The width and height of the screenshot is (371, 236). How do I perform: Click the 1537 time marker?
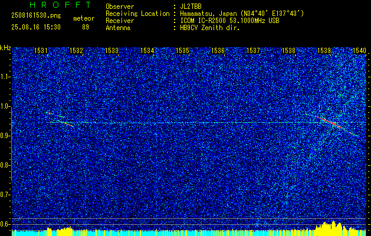click(253, 51)
